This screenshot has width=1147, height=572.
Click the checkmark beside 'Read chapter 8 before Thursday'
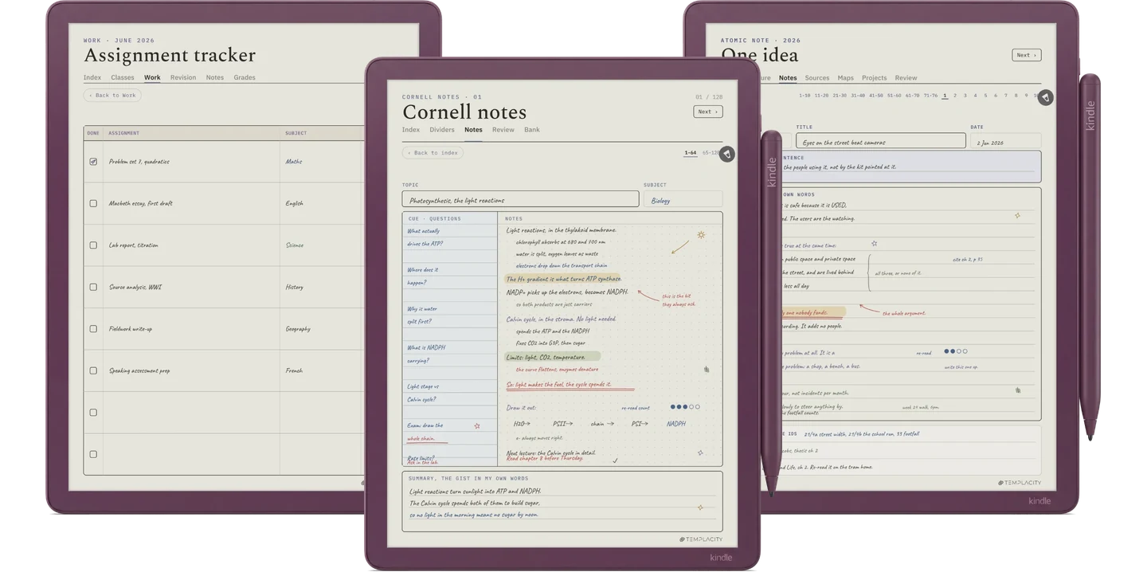pyautogui.click(x=615, y=460)
